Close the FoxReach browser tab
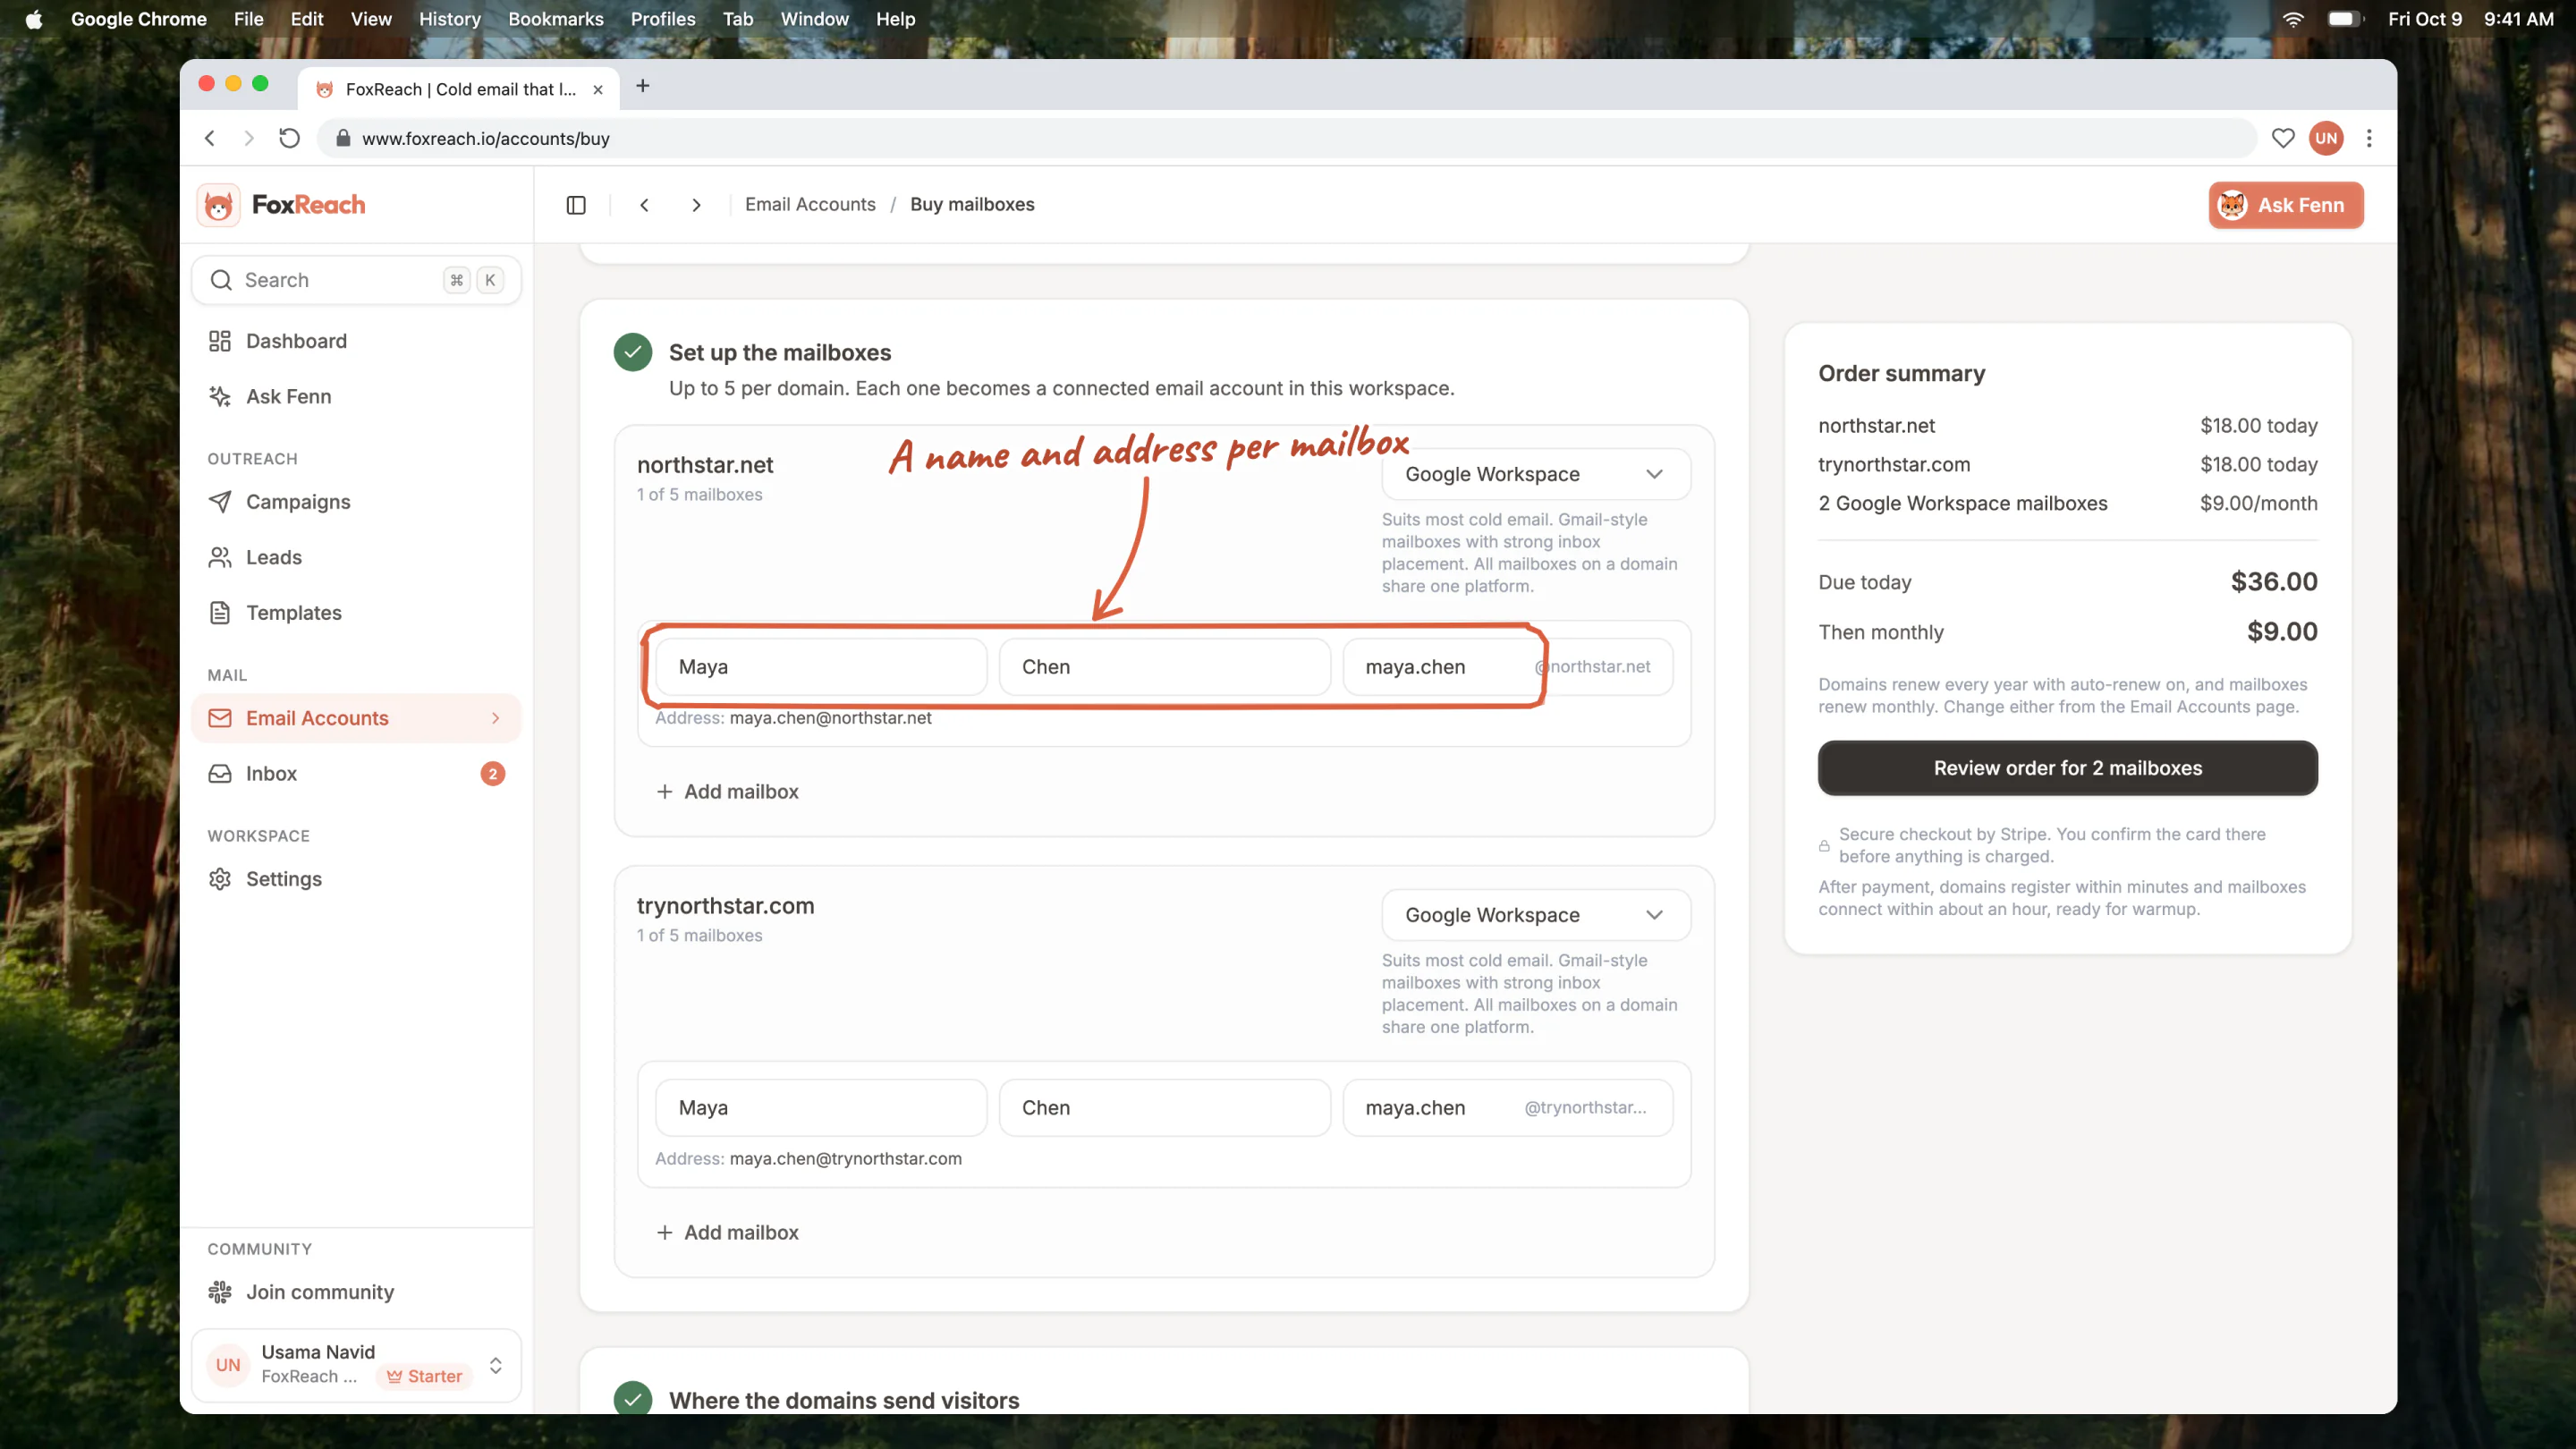2576x1449 pixels. tap(598, 89)
